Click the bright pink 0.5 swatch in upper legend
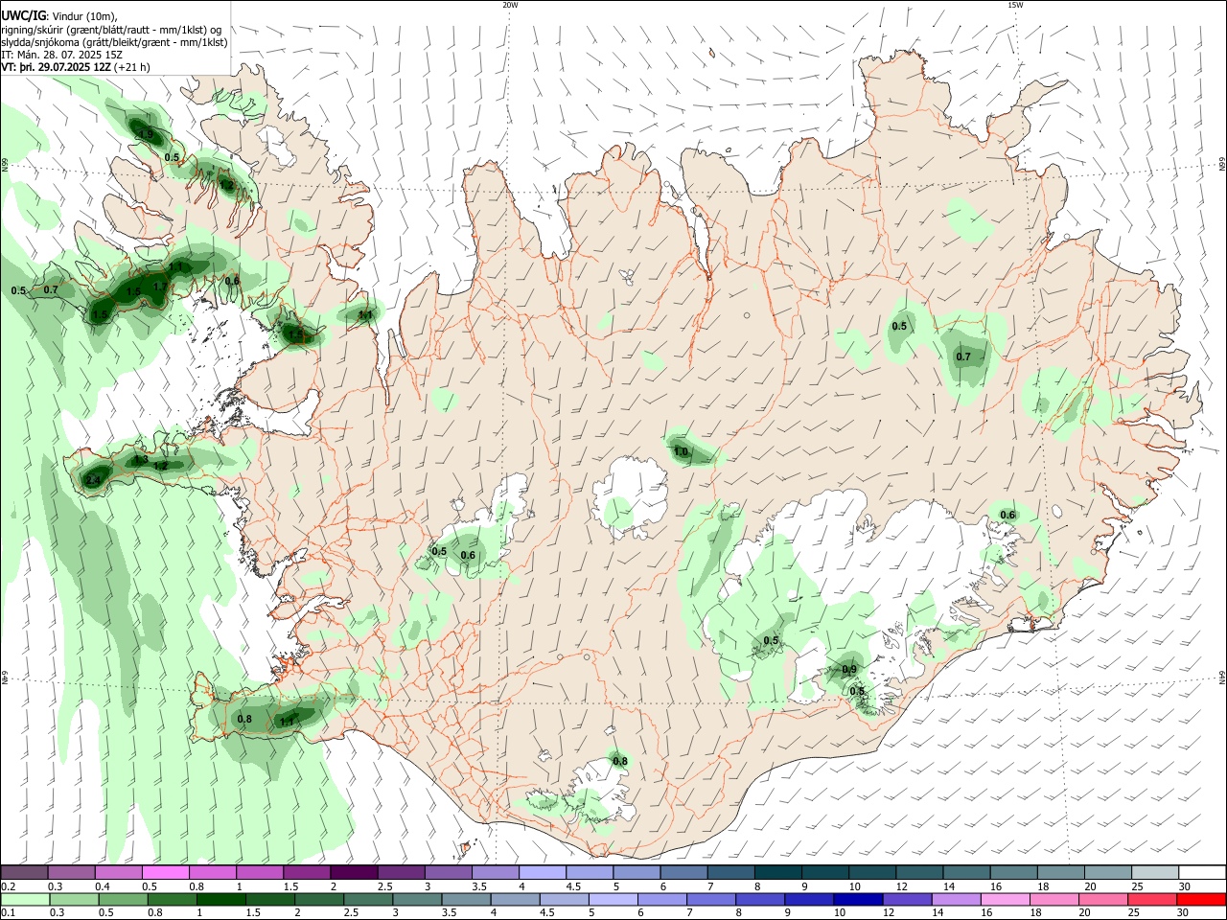The height and width of the screenshot is (920, 1227). 165,873
